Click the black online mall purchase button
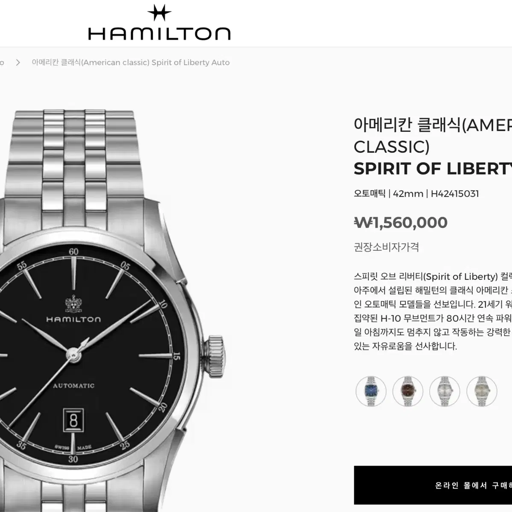The height and width of the screenshot is (512, 512). point(433,485)
